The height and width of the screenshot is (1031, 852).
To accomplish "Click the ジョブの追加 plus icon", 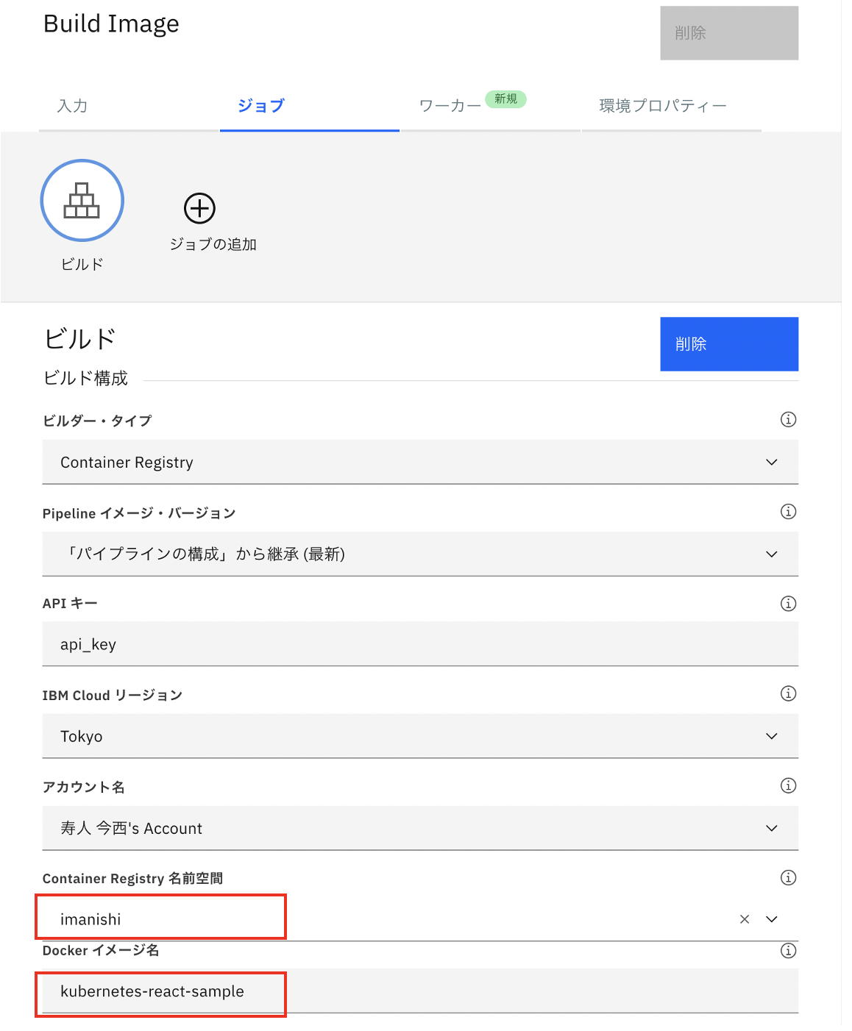I will [199, 208].
